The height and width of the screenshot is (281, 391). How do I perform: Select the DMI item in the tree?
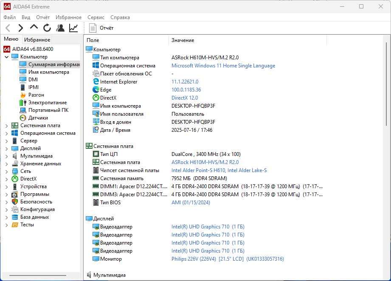[x=33, y=79]
